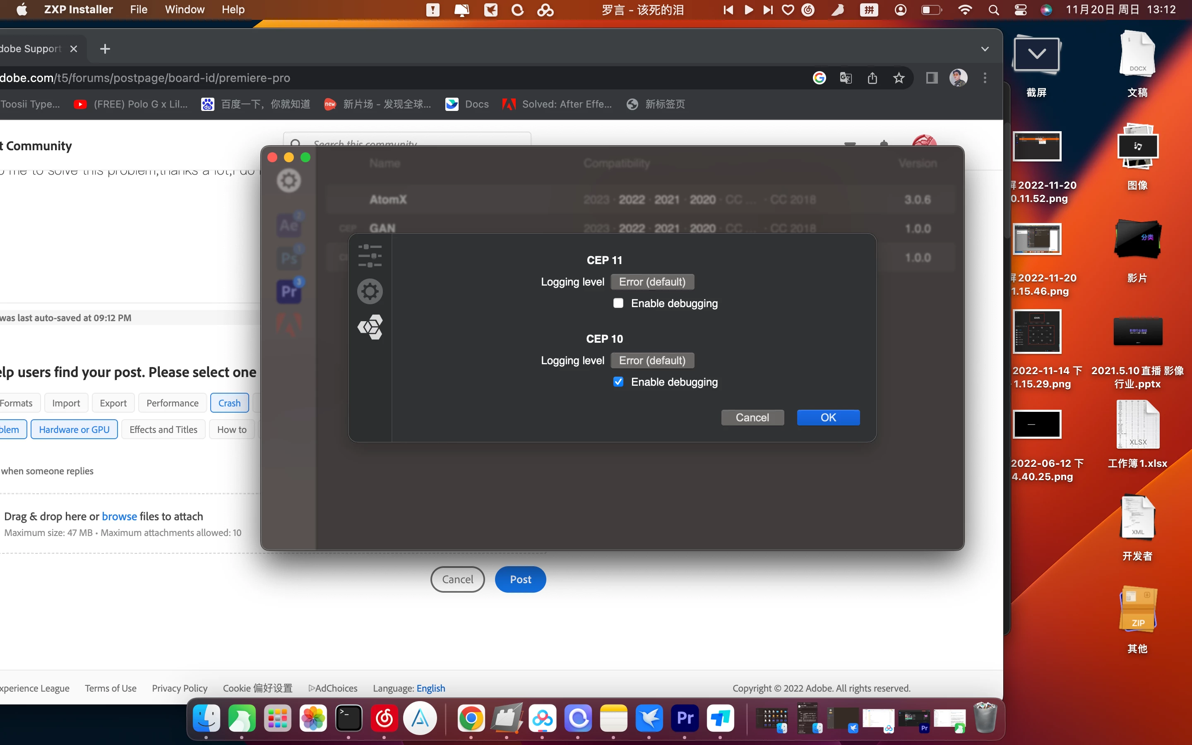Screen dimensions: 1192x745
Task: Select the gear settings icon in dialog
Action: pos(370,291)
